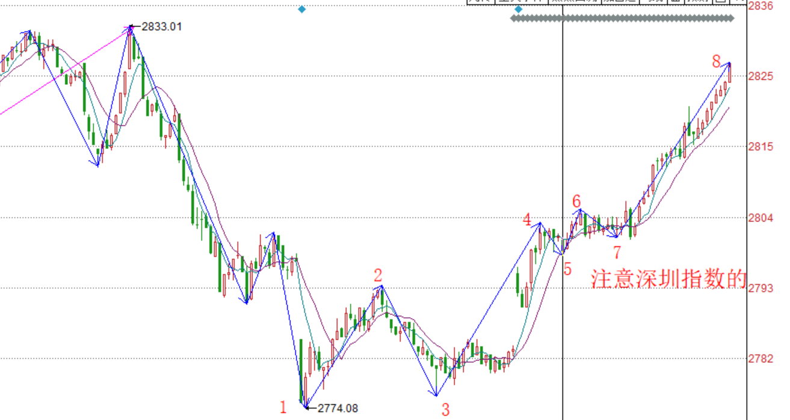Click the red wave label 5
790x420 pixels.
pyautogui.click(x=567, y=269)
